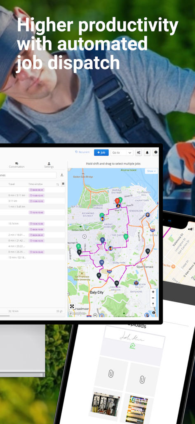
Task: Switch to the Settings tab
Action: pyautogui.click(x=49, y=165)
